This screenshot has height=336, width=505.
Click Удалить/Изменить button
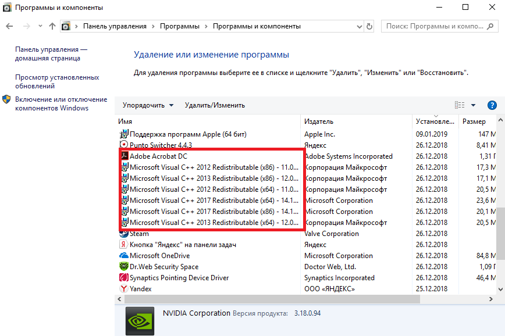(215, 105)
